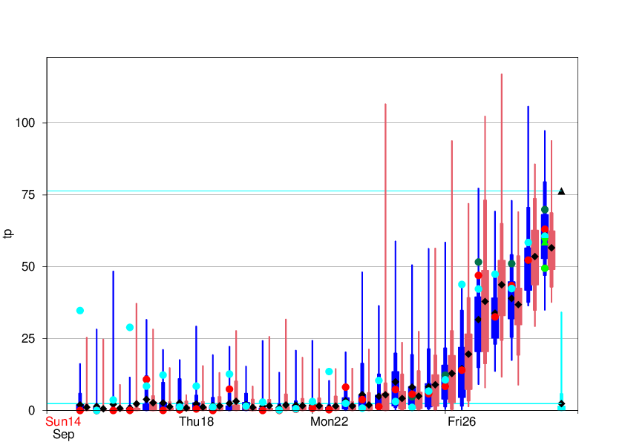Select the Fri26 date label

pos(462,421)
